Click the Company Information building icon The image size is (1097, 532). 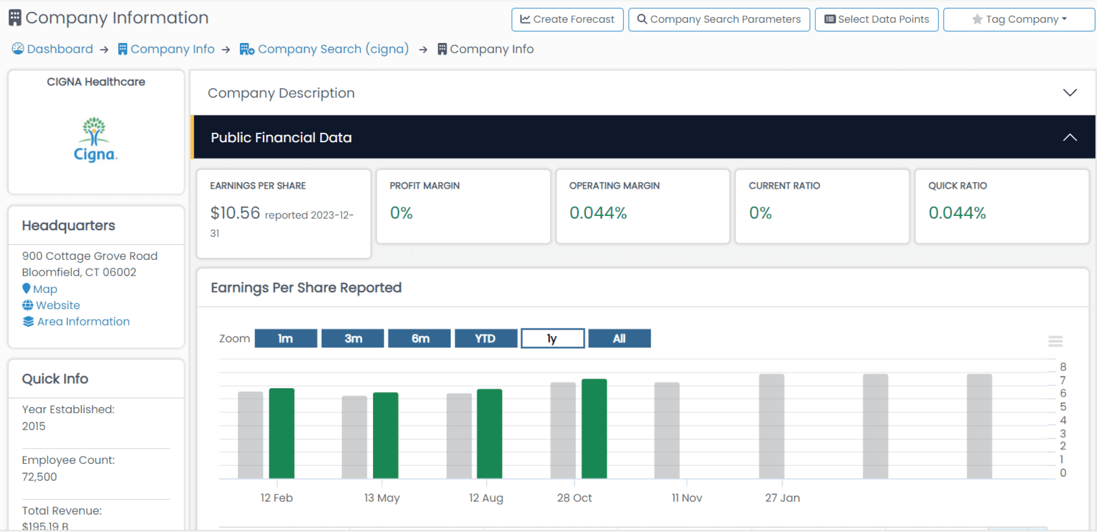(x=15, y=18)
